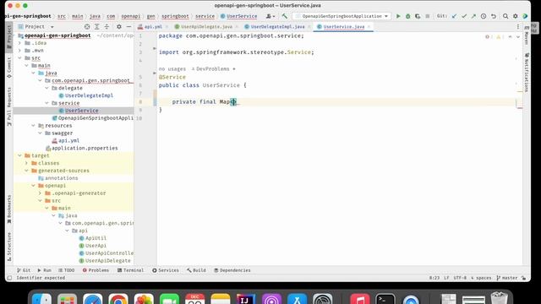
Task: Close the UserService.java tab
Action: [369, 26]
